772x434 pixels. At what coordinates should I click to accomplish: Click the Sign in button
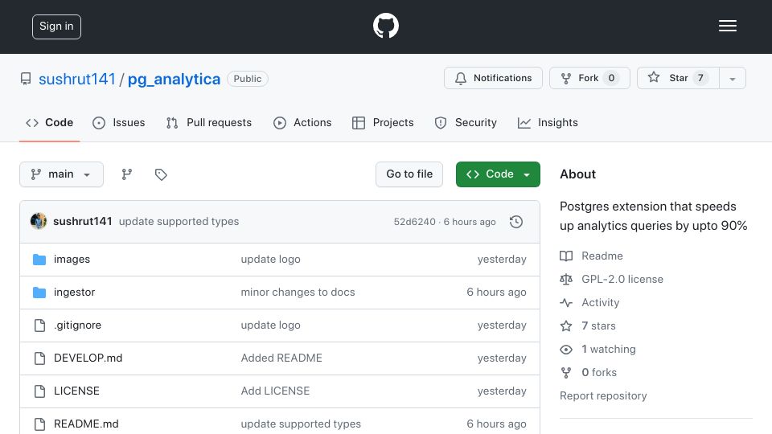pos(56,27)
